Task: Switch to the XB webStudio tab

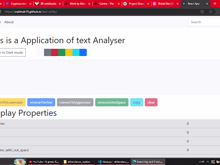Action: point(48,4)
